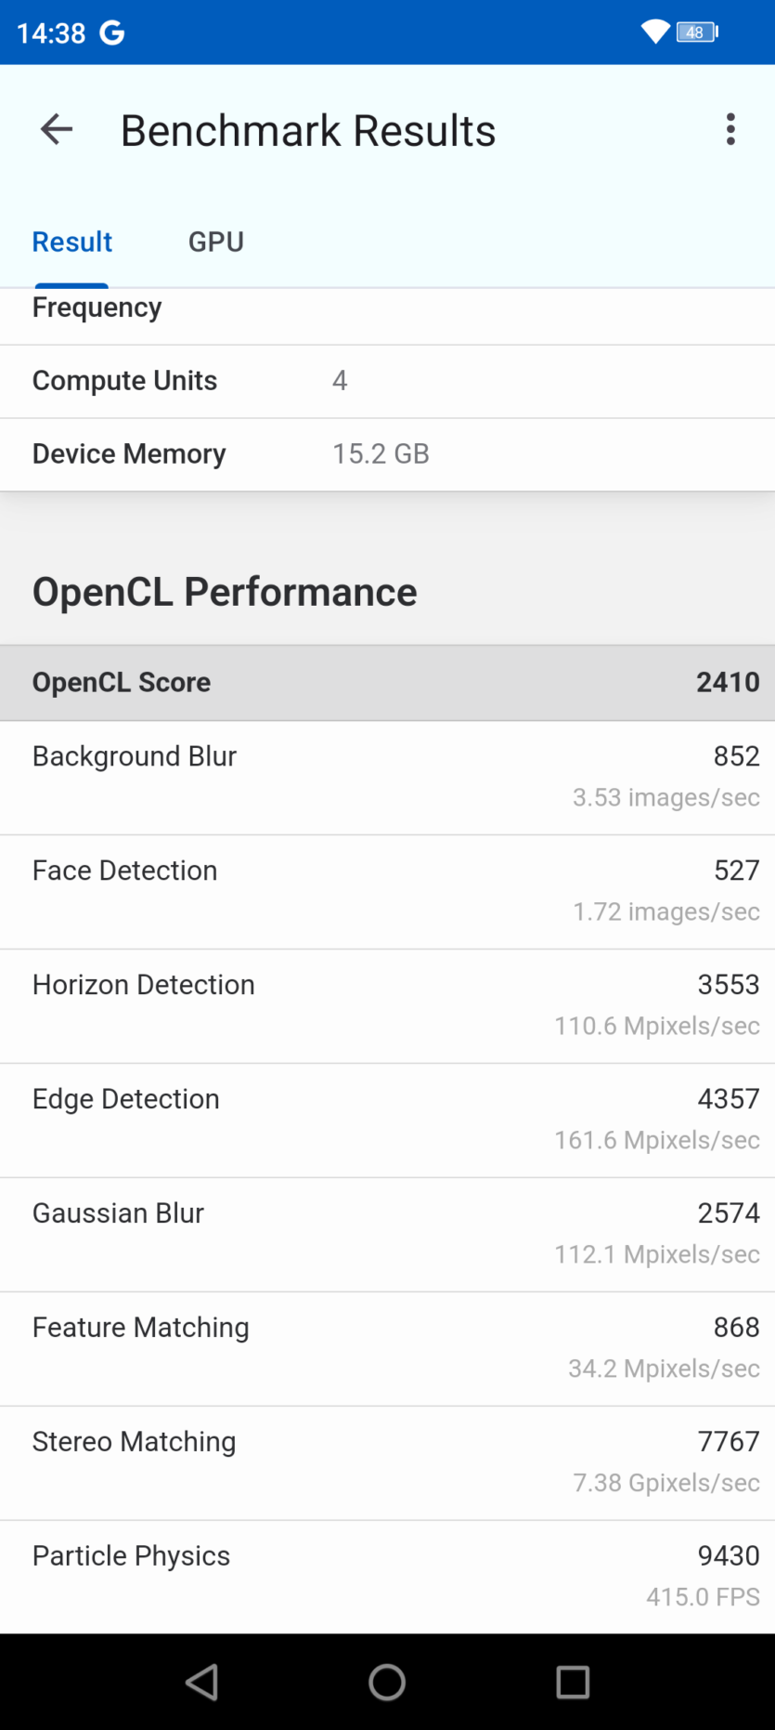The width and height of the screenshot is (775, 1730).
Task: Select the Horizon Detection result row
Action: [x=387, y=1005]
